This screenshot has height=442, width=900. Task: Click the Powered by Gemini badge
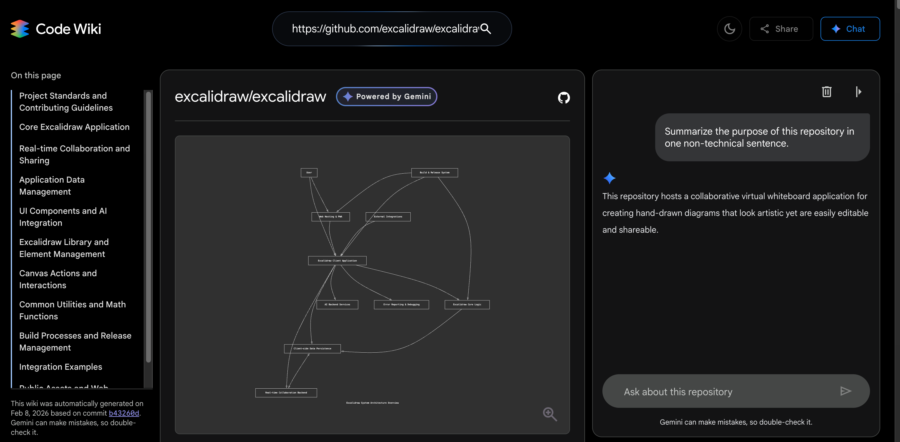(x=386, y=96)
